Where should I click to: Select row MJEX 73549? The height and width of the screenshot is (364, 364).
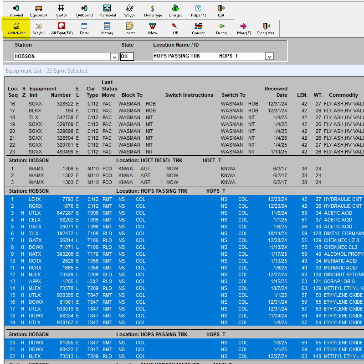184,274
